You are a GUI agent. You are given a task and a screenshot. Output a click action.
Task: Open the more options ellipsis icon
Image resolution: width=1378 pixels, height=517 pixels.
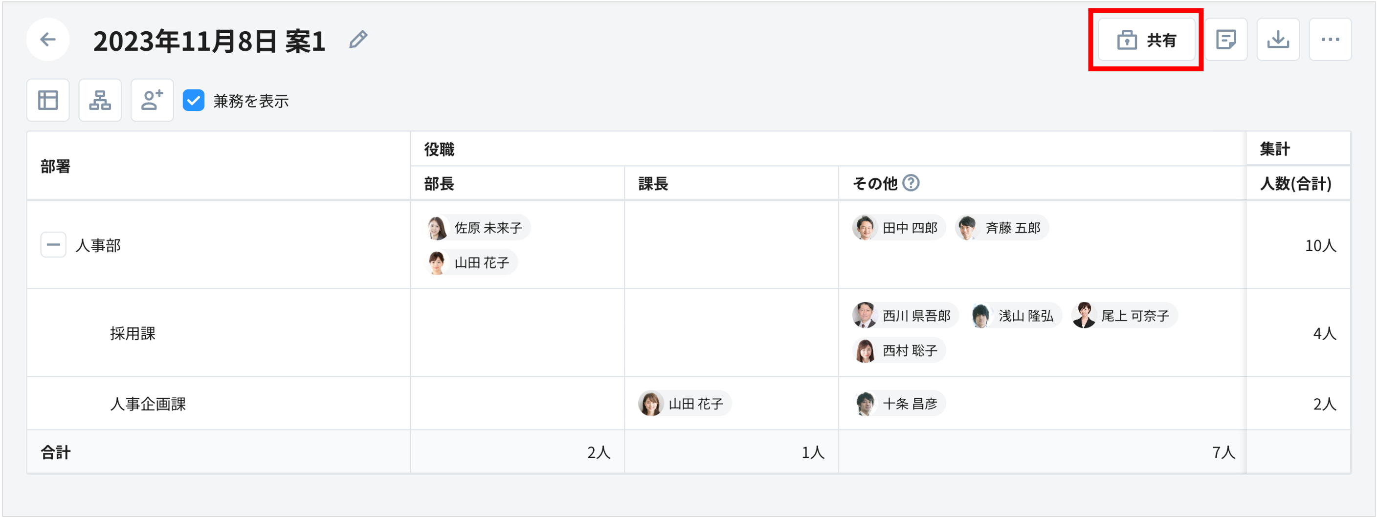coord(1331,39)
